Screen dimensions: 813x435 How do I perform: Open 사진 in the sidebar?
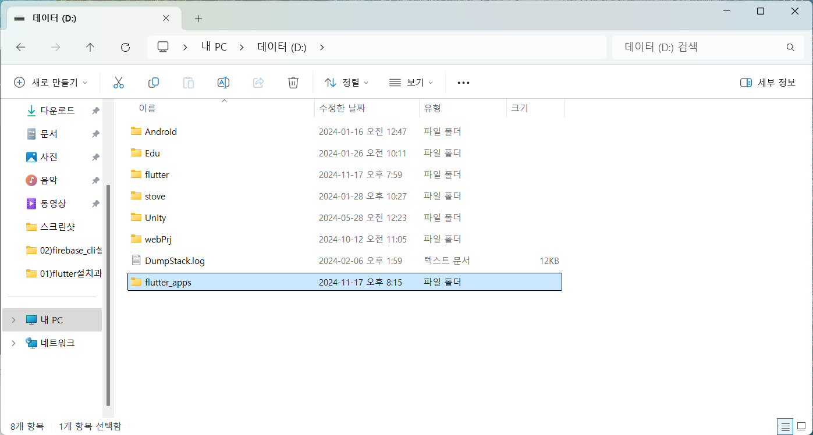coord(49,157)
